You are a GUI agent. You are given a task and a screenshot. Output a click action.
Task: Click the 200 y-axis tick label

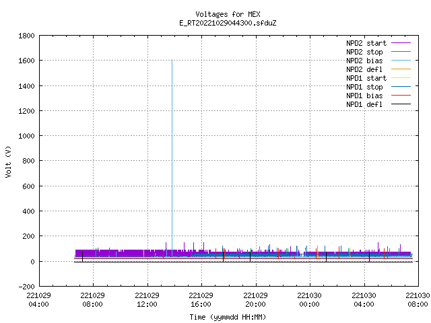(28, 236)
